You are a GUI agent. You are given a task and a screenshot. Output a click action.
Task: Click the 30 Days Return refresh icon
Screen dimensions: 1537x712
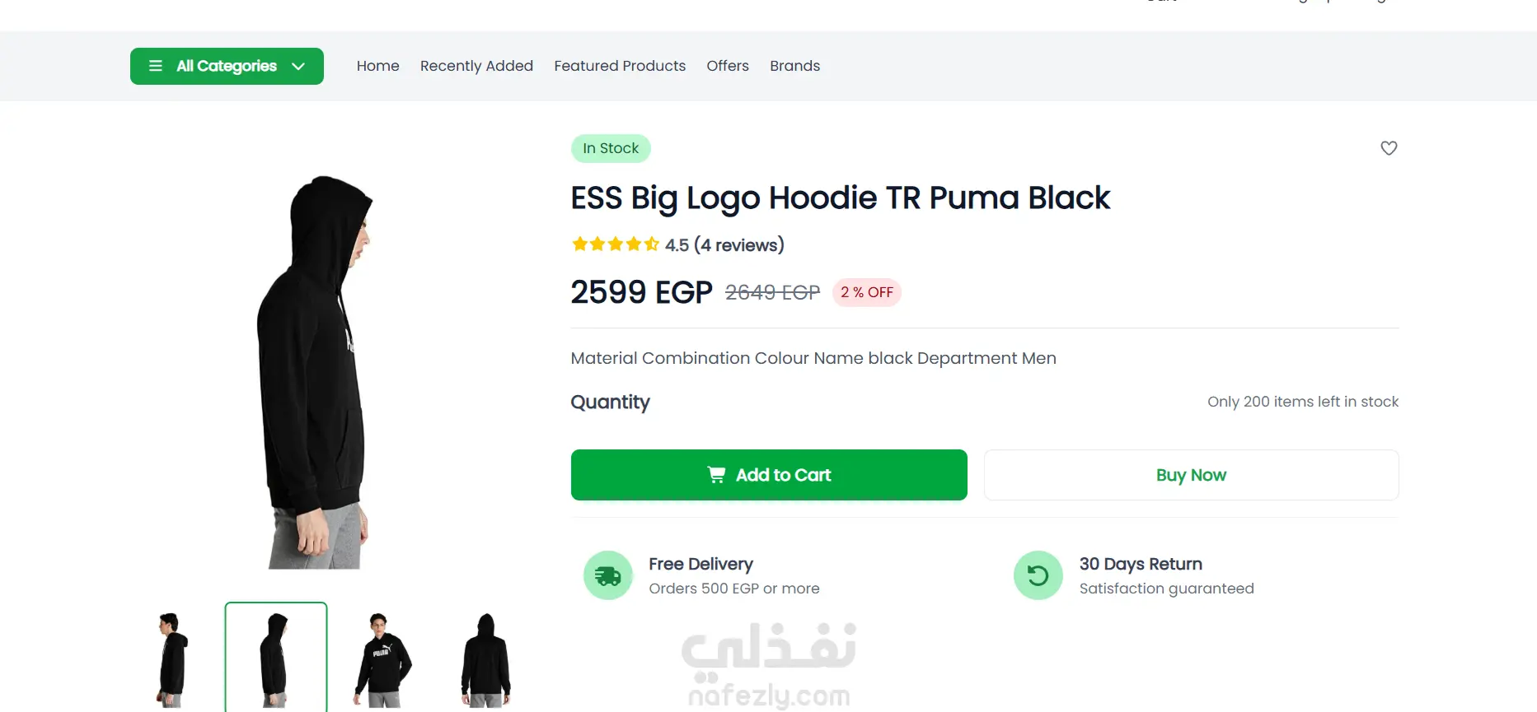pyautogui.click(x=1038, y=575)
